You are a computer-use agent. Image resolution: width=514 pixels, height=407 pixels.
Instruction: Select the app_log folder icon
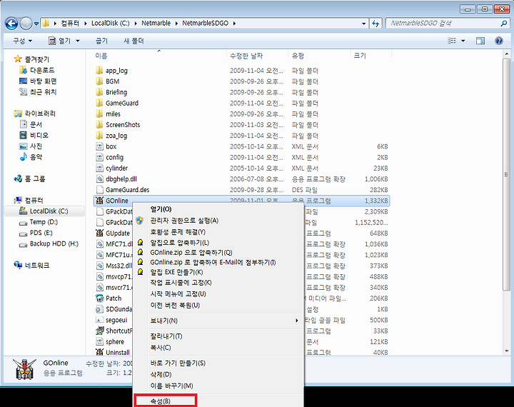click(x=99, y=70)
